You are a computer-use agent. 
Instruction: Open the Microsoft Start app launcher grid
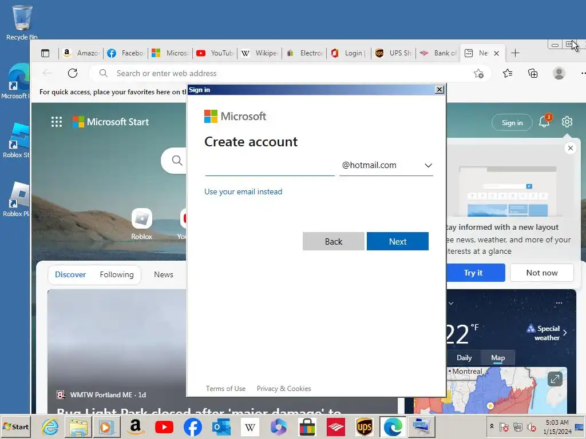click(57, 122)
